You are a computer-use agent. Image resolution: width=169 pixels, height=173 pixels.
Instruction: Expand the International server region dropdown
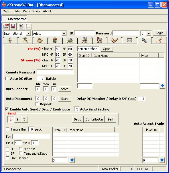28,34
